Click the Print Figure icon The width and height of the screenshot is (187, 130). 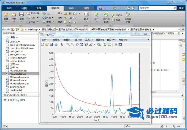coord(56,44)
